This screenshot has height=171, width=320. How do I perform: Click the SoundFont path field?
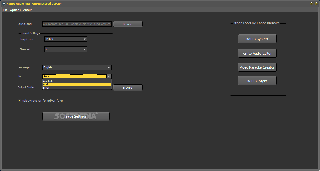(77, 24)
